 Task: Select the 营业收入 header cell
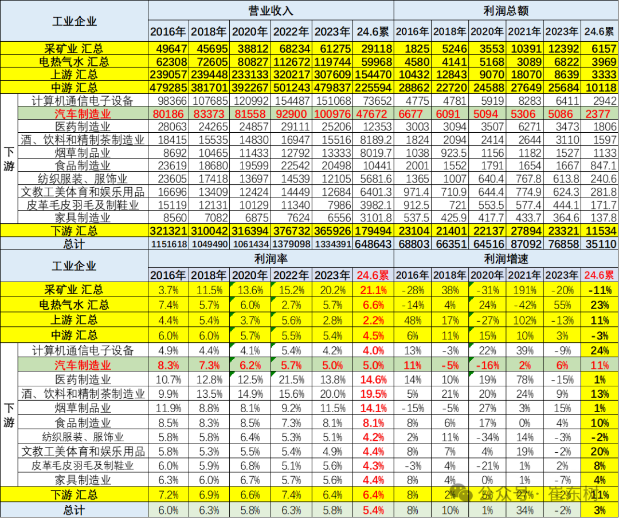[x=271, y=10]
